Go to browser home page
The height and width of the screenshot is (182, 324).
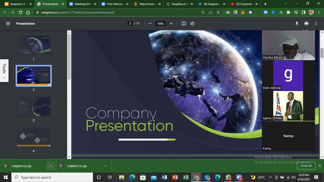[28, 12]
